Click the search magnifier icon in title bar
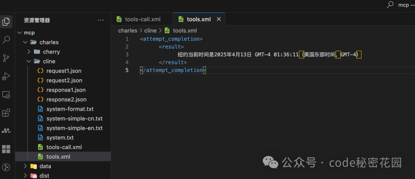The width and height of the screenshot is (415, 179). click(x=390, y=5)
